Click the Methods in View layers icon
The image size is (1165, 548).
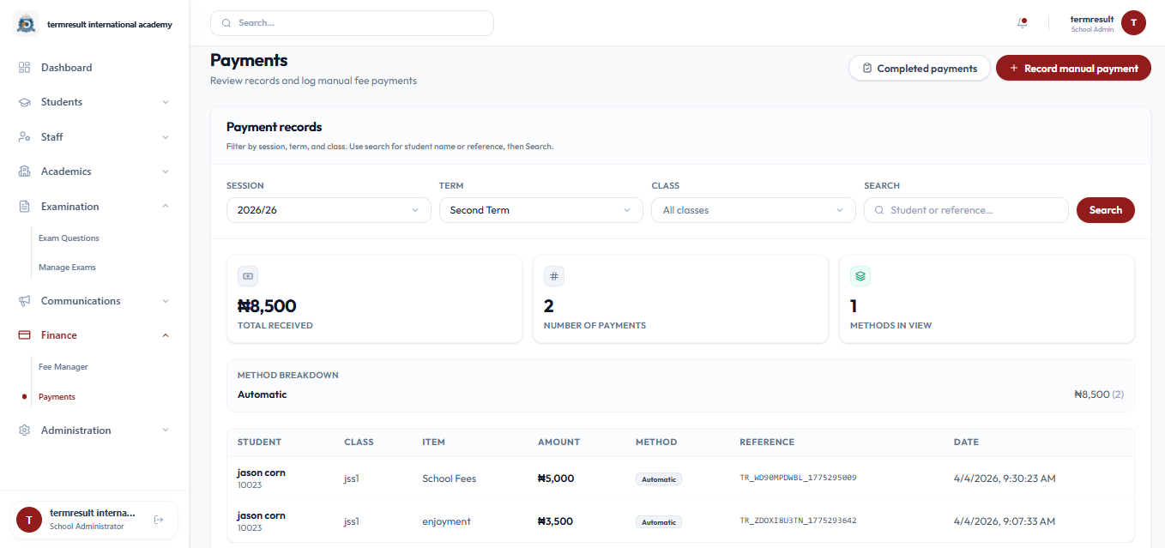[860, 276]
